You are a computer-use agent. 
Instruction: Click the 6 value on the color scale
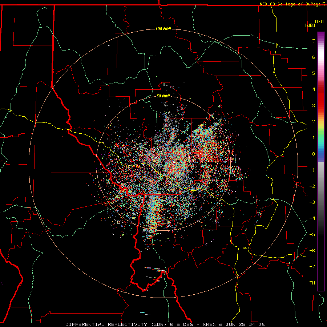(314, 57)
